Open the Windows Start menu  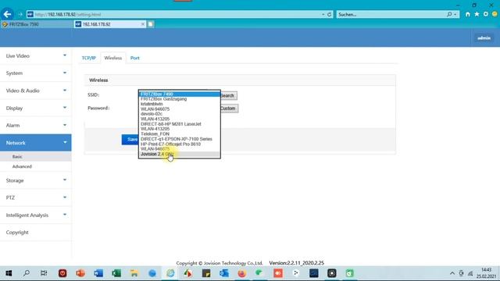9,273
